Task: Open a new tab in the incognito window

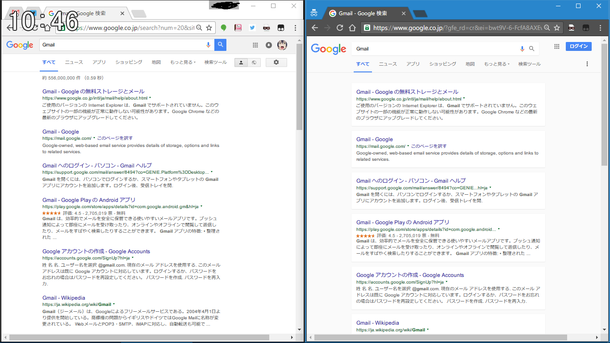Action: pos(420,14)
